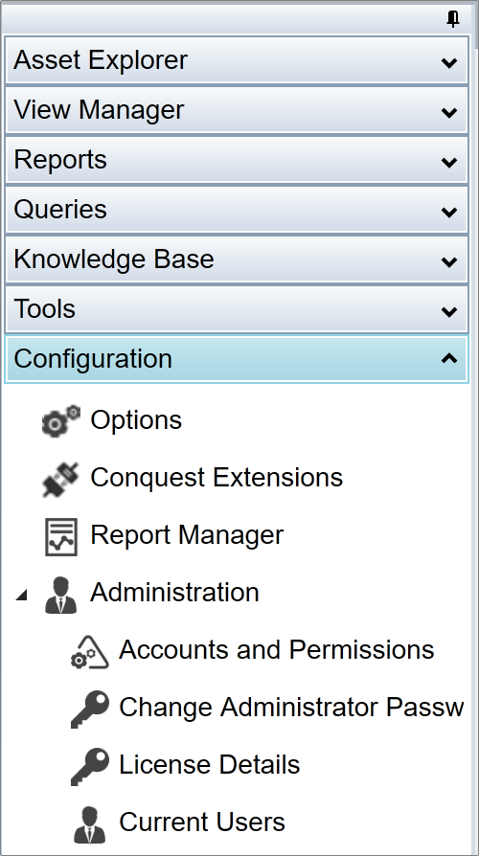Click the Accounts and Permissions gear-triangle icon

[x=90, y=652]
